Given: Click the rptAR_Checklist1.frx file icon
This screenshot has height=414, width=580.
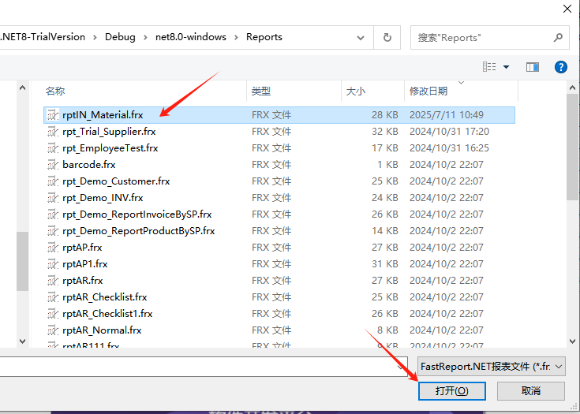Looking at the screenshot, I should pos(53,314).
